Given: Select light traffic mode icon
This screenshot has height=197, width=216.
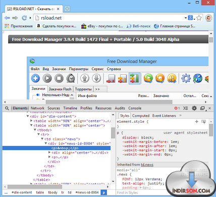Looking at the screenshot, I should (111, 78).
